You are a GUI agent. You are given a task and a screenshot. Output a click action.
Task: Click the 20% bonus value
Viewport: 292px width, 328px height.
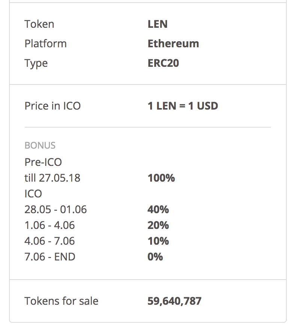point(158,225)
